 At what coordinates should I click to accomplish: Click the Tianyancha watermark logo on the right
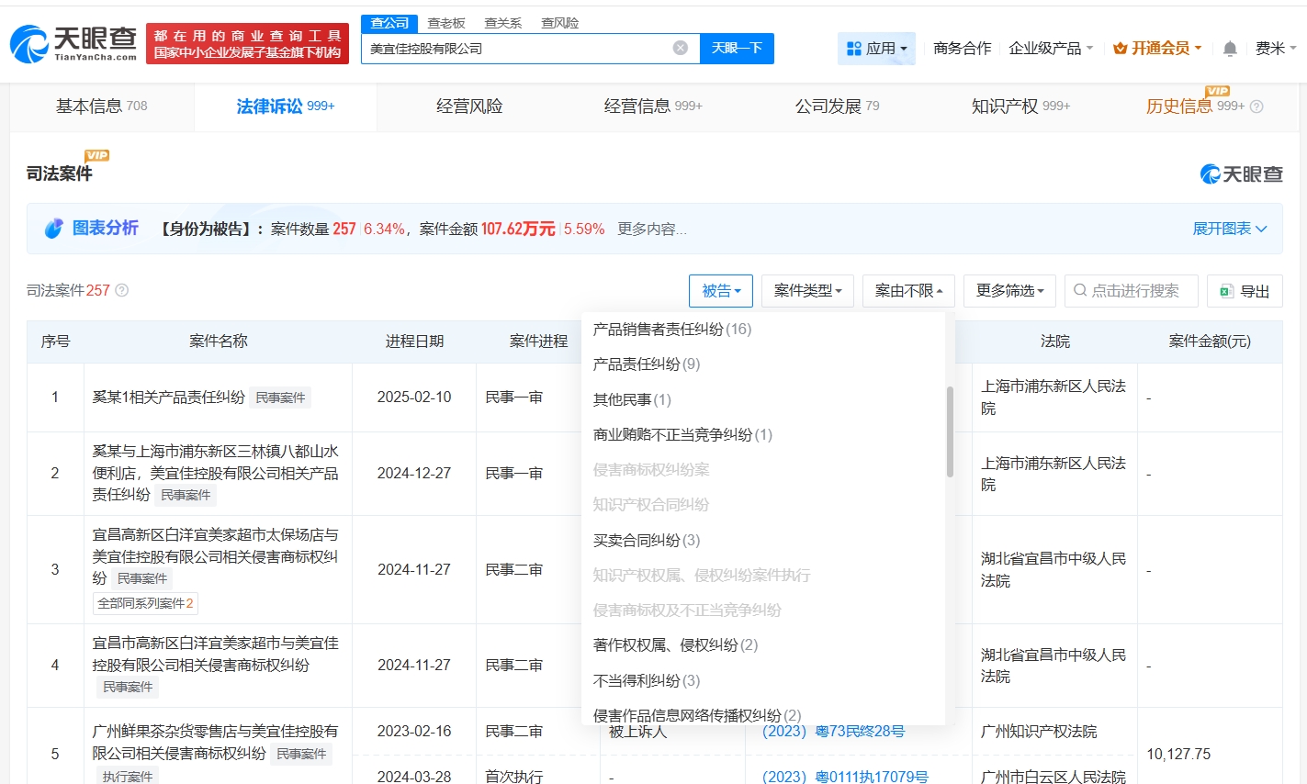[x=1241, y=173]
